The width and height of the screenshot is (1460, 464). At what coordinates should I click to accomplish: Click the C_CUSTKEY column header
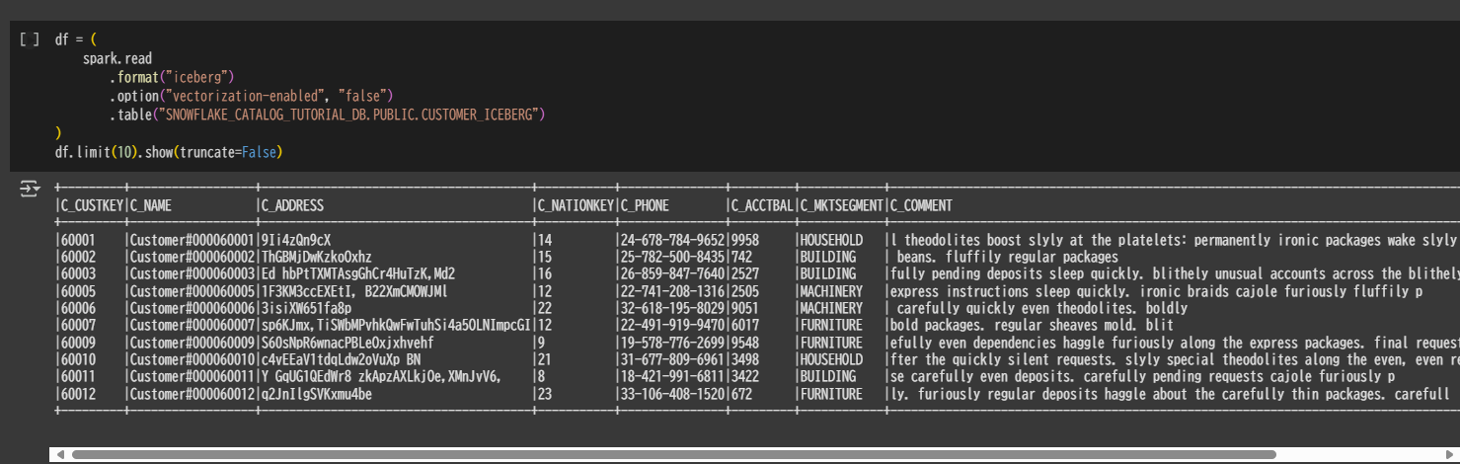(x=91, y=205)
